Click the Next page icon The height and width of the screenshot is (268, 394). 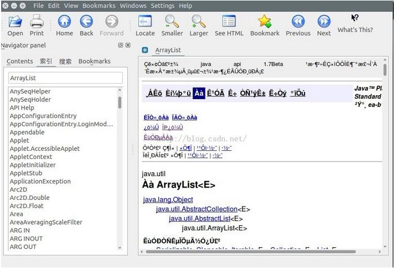pyautogui.click(x=324, y=22)
